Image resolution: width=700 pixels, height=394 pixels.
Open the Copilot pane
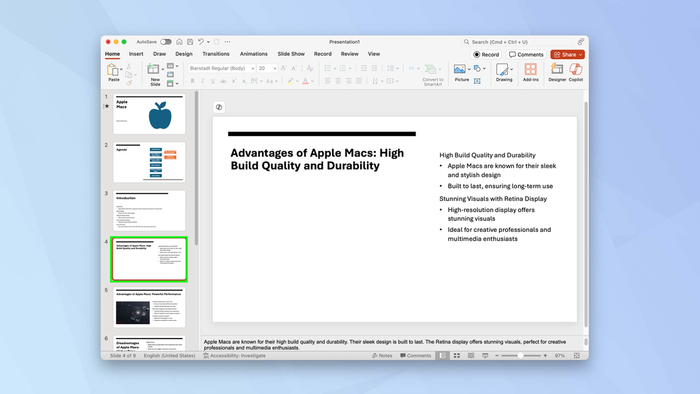click(576, 73)
